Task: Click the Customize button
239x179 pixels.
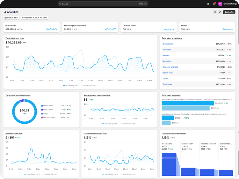Action: tap(229, 12)
